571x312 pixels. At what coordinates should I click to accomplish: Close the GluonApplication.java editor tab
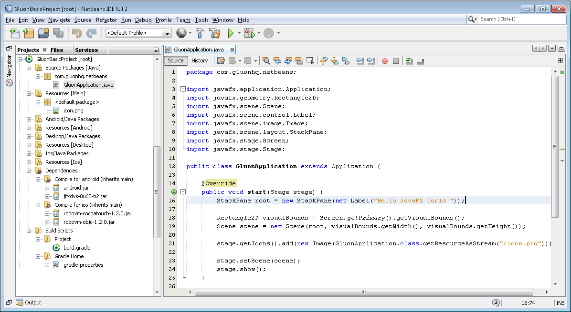click(232, 50)
